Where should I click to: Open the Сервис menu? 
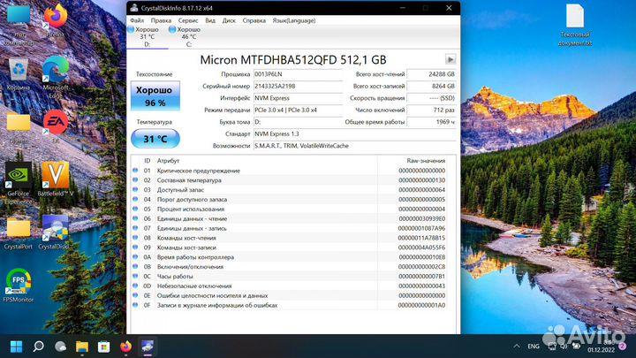tap(188, 20)
